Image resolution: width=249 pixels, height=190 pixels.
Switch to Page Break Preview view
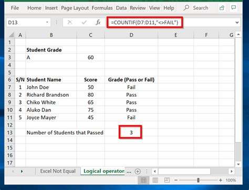[167, 180]
